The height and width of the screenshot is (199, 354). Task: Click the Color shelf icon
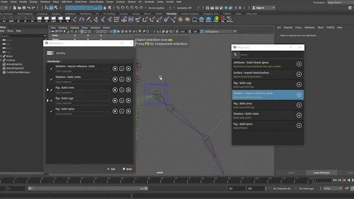tap(216, 20)
